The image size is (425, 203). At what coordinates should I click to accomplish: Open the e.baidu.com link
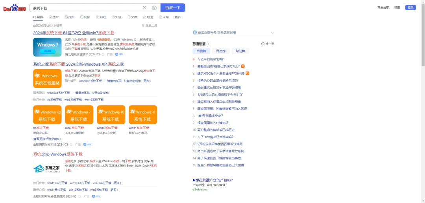coord(201,190)
